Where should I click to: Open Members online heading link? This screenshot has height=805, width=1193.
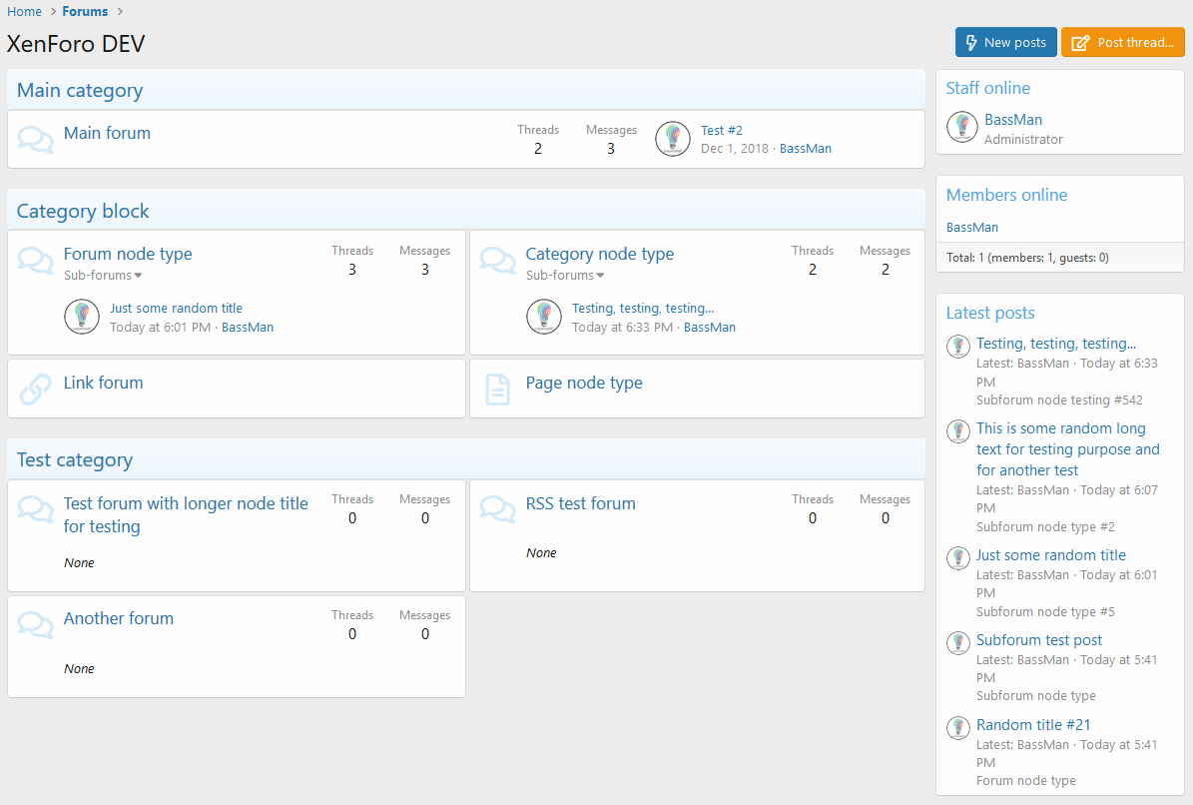tap(1006, 196)
